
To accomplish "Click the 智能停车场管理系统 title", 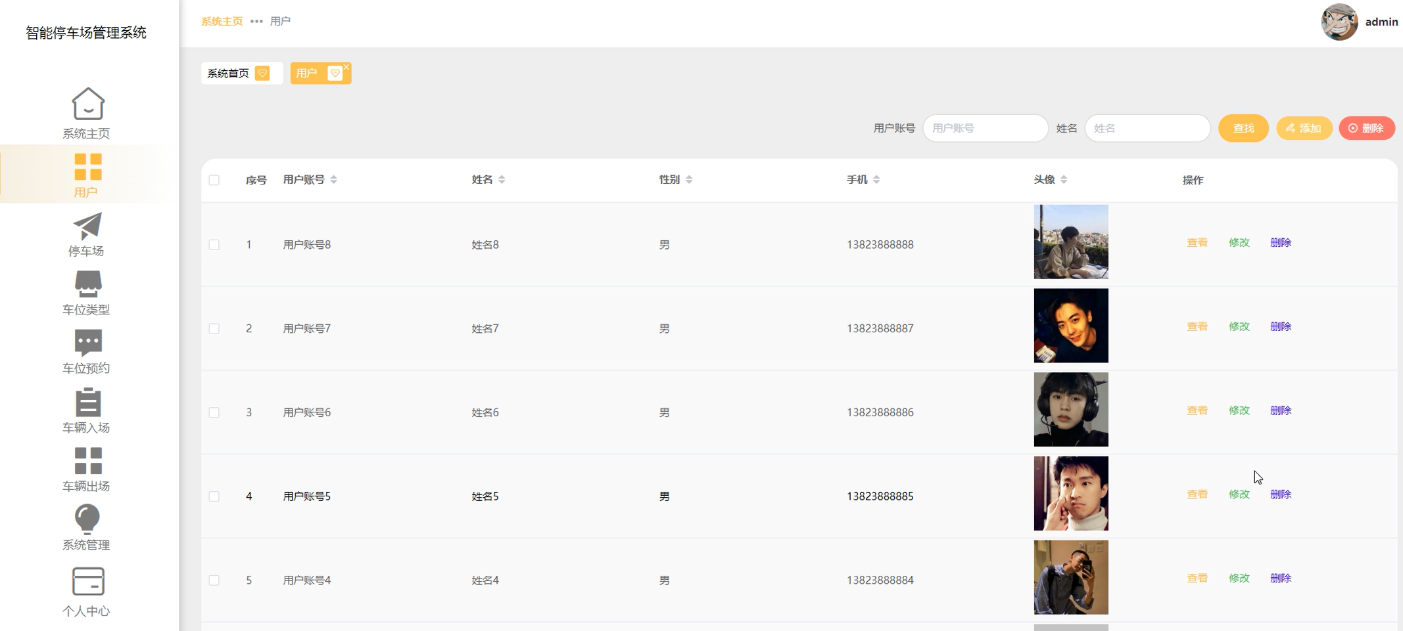I will click(86, 33).
